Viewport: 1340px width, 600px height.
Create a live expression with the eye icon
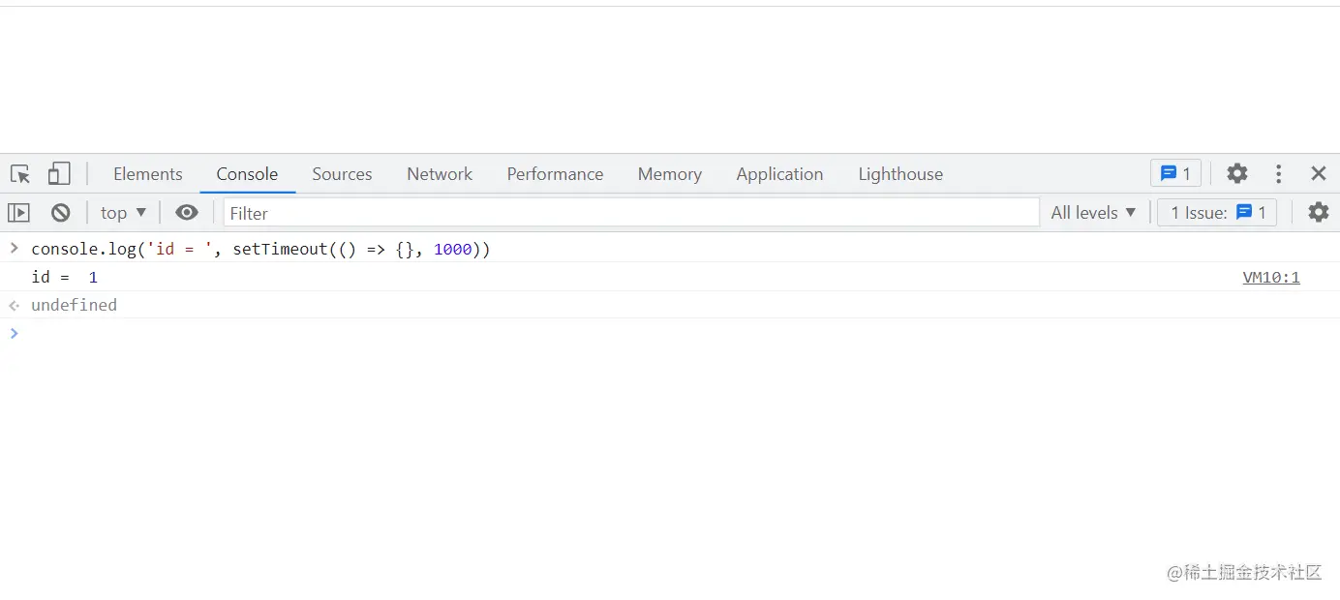(x=186, y=212)
